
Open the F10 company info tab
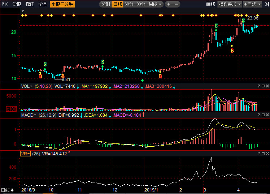tap(5, 4)
